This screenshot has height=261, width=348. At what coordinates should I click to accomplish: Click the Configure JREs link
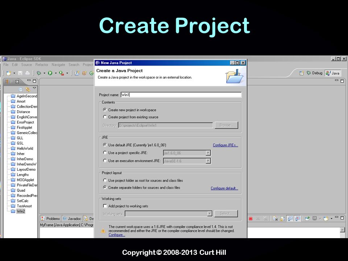pos(225,145)
